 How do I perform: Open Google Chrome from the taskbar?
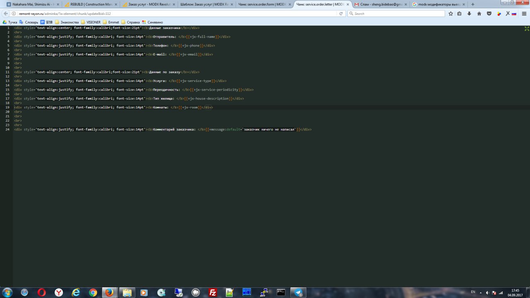point(93,293)
